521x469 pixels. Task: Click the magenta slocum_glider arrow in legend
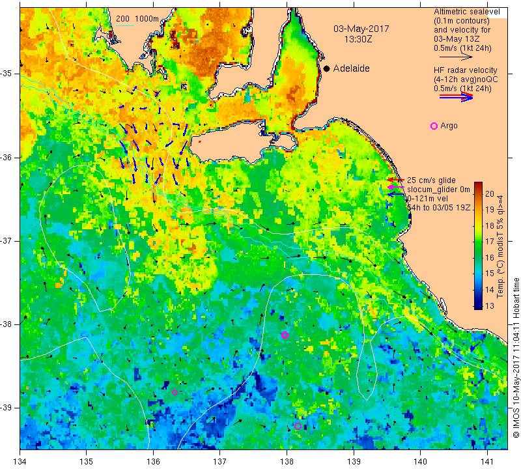(x=396, y=187)
